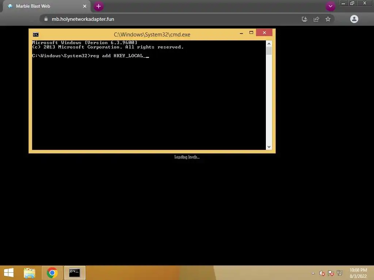Click the 'Microsoft Windows [Version 6.3.9600]' line
Viewport: 374px width, 280px height.
tap(85, 43)
